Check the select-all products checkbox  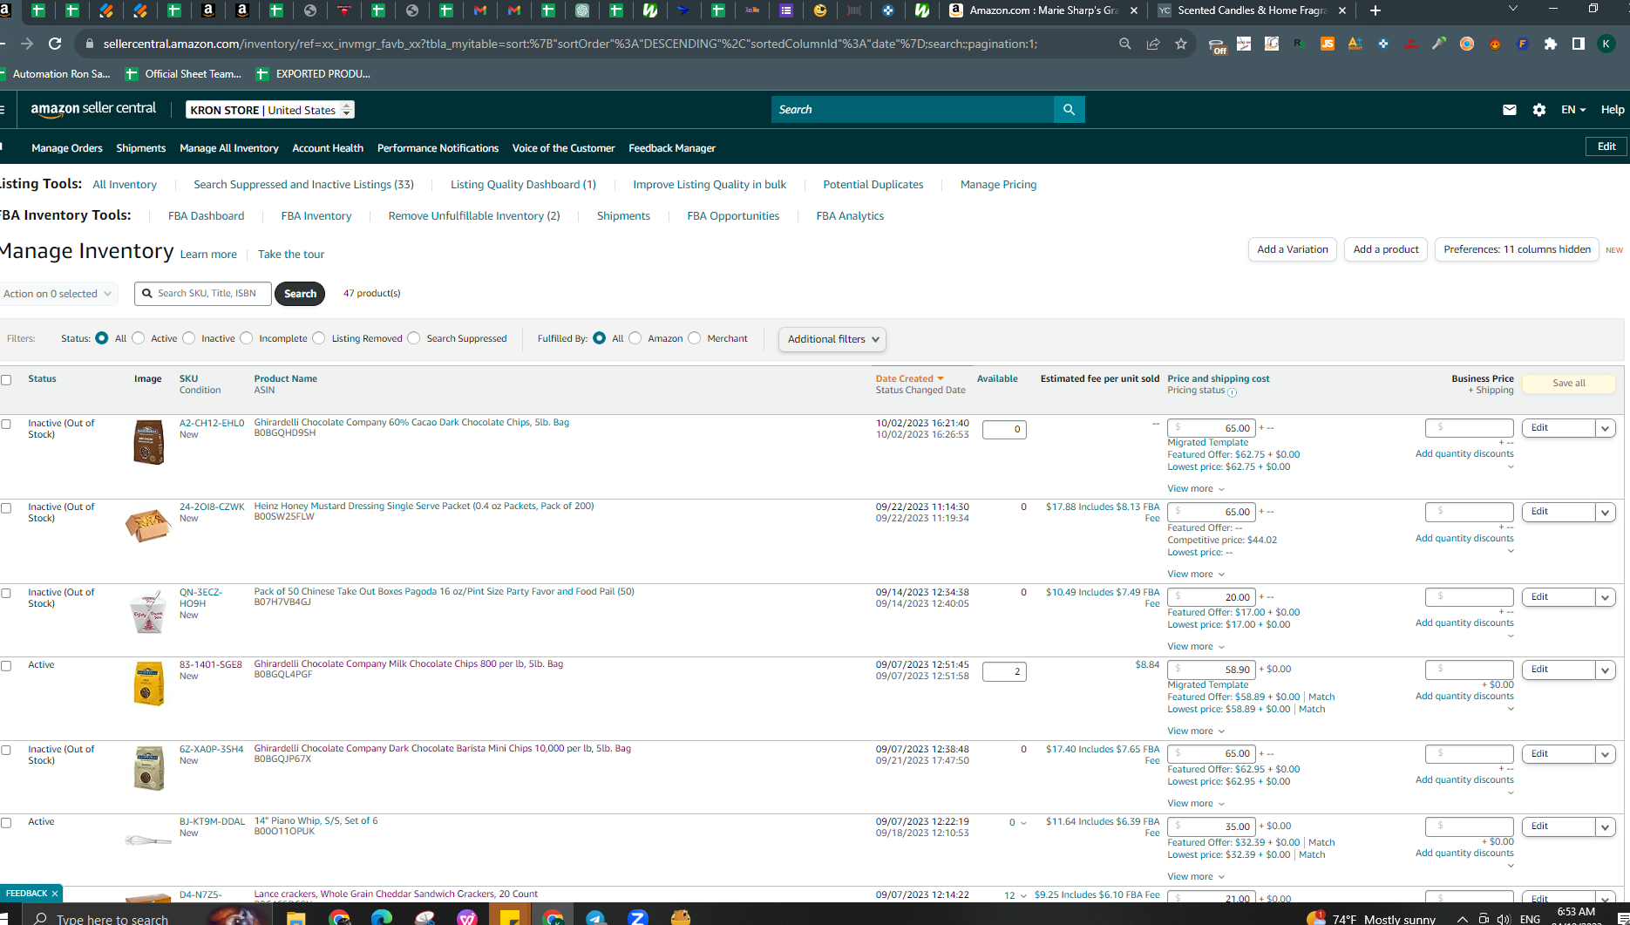[x=6, y=380]
